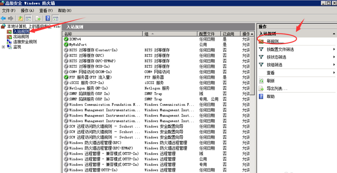Screen dimensions: 337x173
Task: Click the blue question mark help toolbar icon
Action: pyautogui.click(x=47, y=18)
